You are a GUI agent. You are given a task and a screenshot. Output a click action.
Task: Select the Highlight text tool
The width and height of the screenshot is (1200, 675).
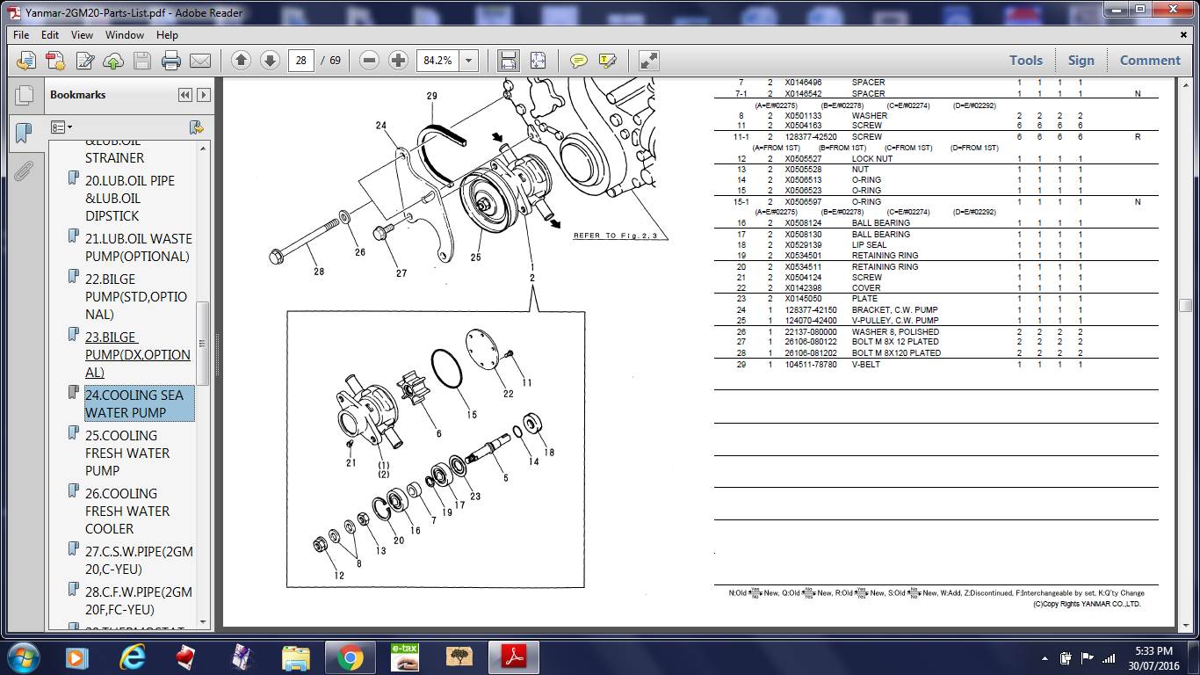tap(607, 61)
